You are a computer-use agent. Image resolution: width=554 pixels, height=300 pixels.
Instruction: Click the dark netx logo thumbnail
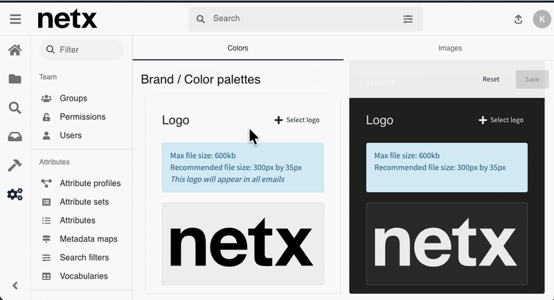coord(447,243)
